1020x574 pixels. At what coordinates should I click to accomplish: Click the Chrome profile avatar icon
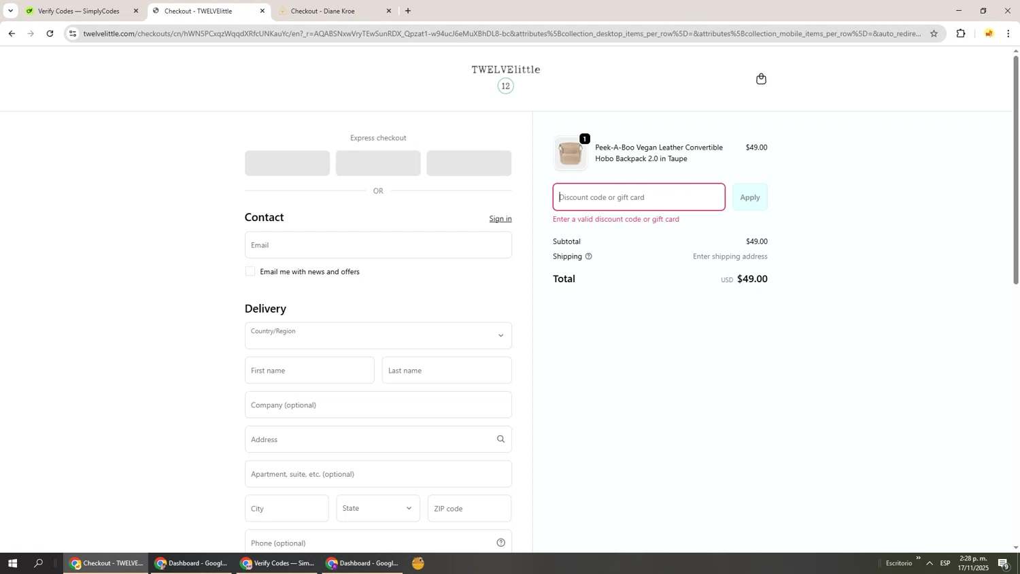(989, 33)
